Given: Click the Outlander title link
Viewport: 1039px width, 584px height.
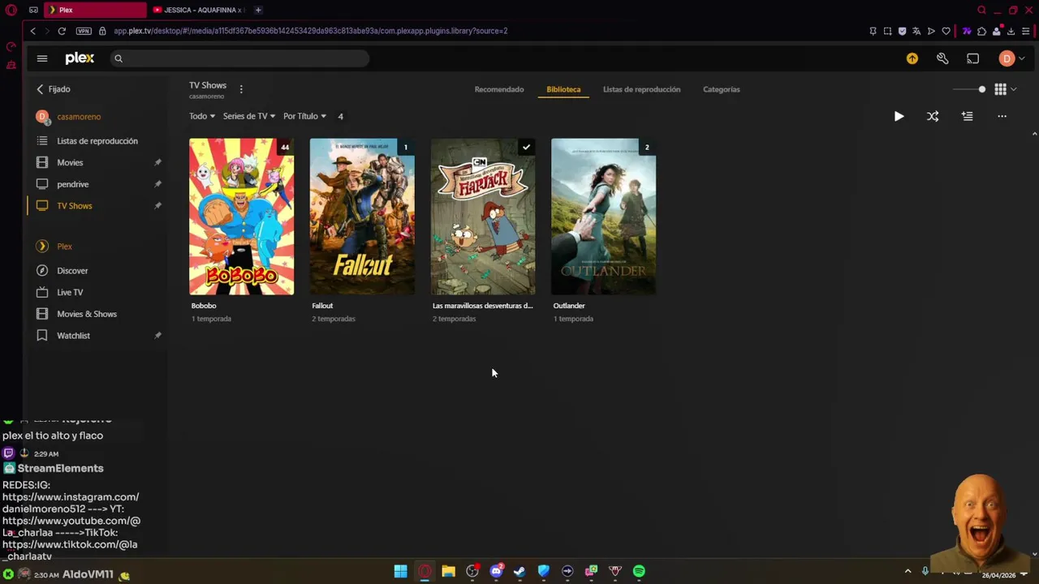Looking at the screenshot, I should 569,306.
